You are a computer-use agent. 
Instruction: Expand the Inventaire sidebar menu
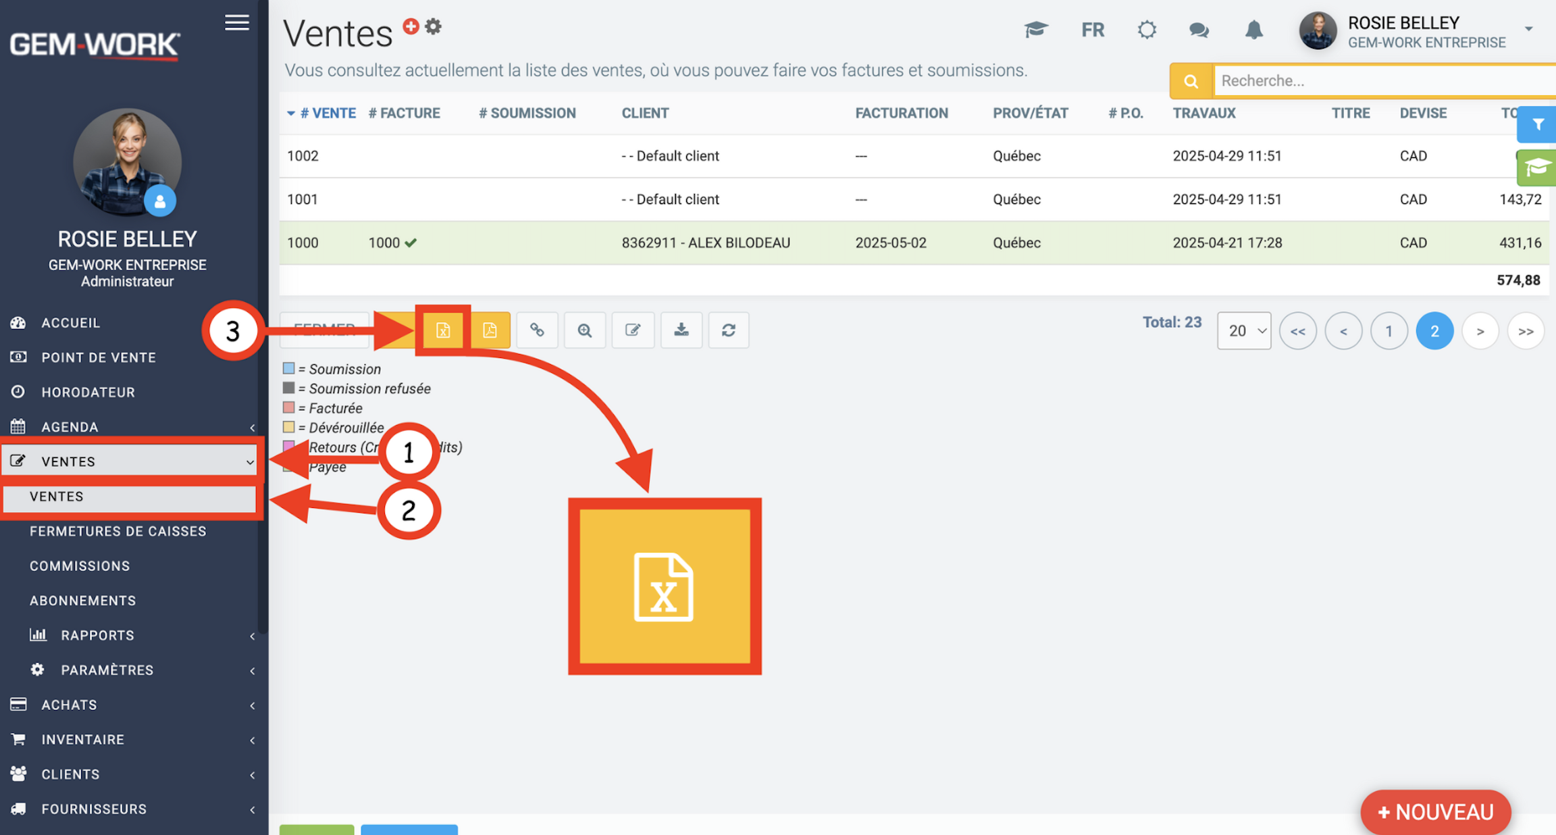[82, 740]
